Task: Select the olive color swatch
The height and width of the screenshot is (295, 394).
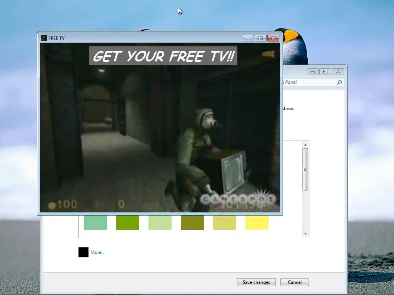Action: (192, 222)
